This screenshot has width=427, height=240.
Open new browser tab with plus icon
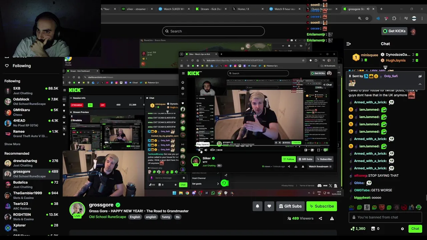pyautogui.click(x=382, y=9)
